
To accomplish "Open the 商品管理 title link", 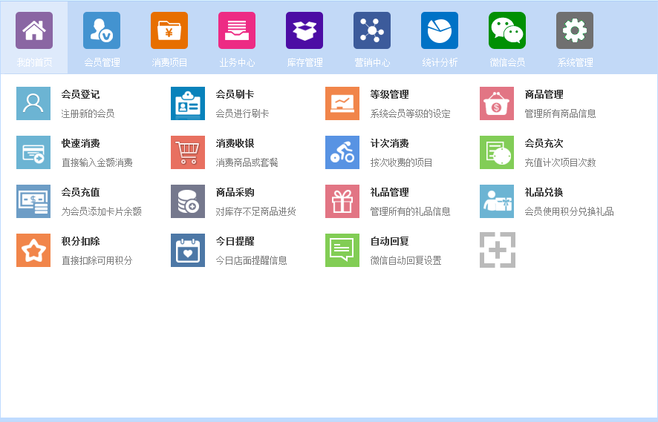I will pyautogui.click(x=544, y=95).
